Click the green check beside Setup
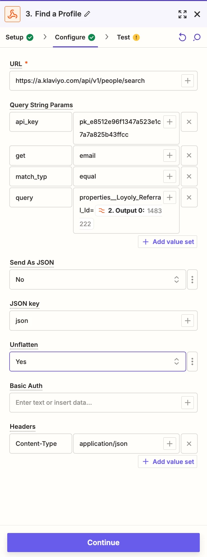 (x=30, y=37)
